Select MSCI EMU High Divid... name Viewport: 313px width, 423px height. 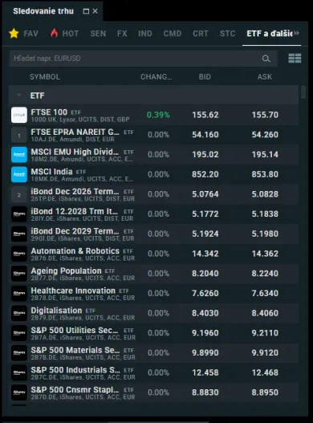[x=75, y=152]
